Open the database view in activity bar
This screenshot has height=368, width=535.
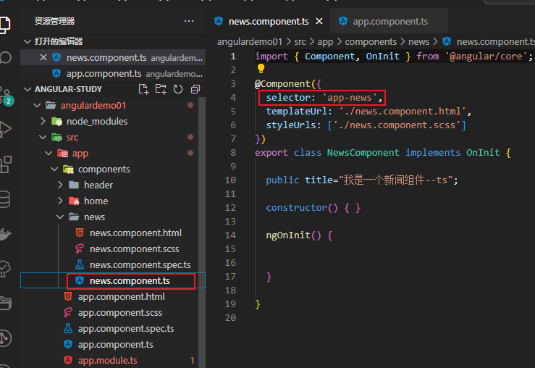[x=5, y=199]
